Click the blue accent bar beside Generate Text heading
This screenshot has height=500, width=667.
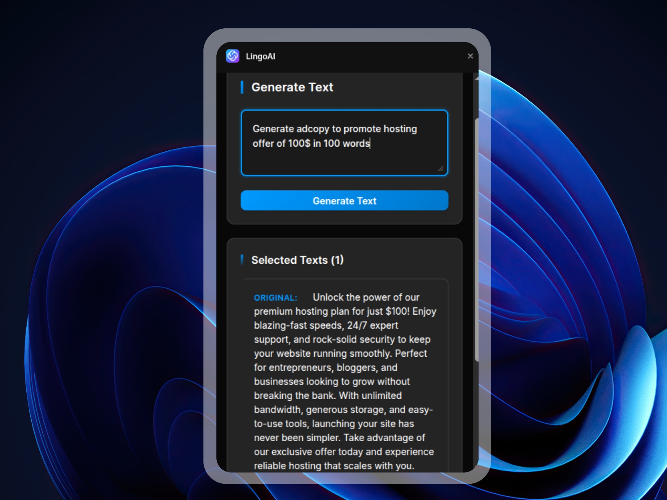[x=243, y=87]
